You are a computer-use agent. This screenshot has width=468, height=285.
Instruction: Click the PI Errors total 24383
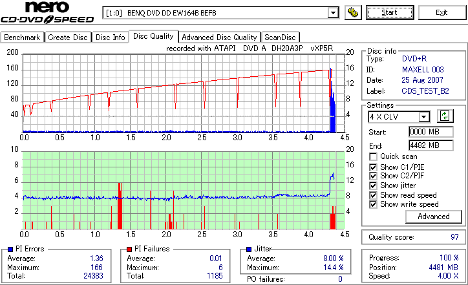tap(93, 276)
